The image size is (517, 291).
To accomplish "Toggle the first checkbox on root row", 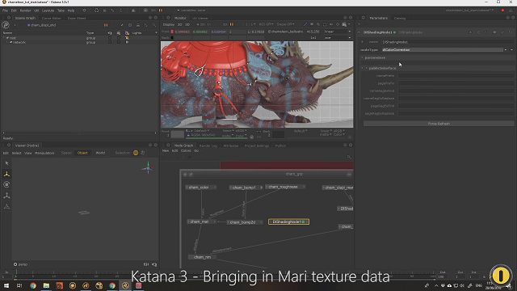I will 110,38.
